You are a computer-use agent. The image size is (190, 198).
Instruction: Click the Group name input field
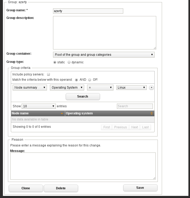click(x=88, y=11)
